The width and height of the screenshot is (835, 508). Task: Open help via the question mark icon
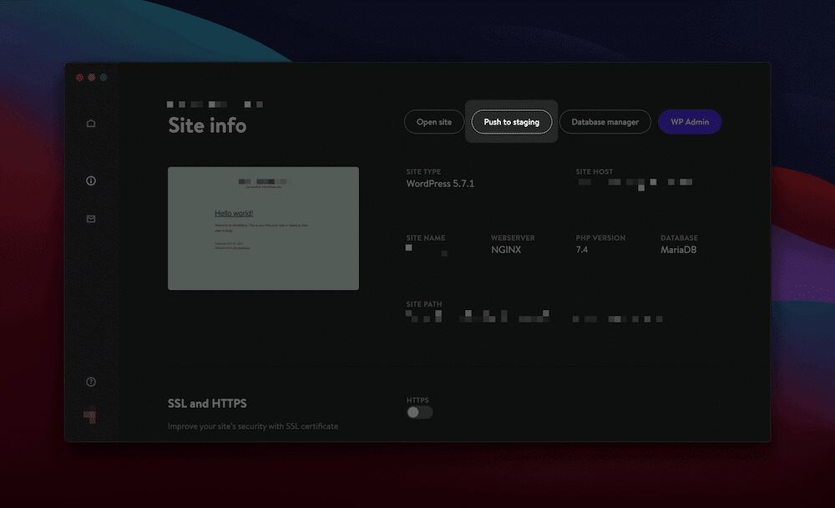pyautogui.click(x=91, y=382)
